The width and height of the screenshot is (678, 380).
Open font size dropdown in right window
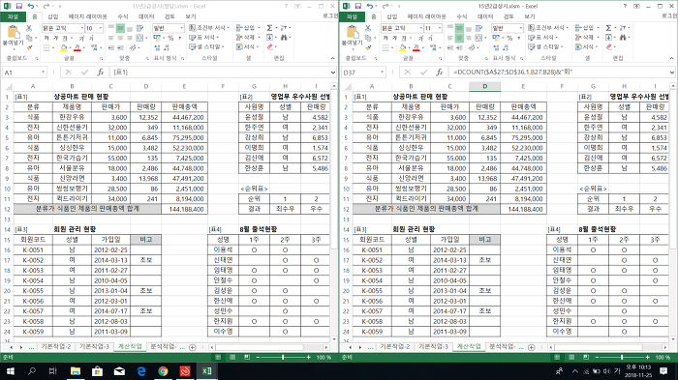click(x=440, y=28)
